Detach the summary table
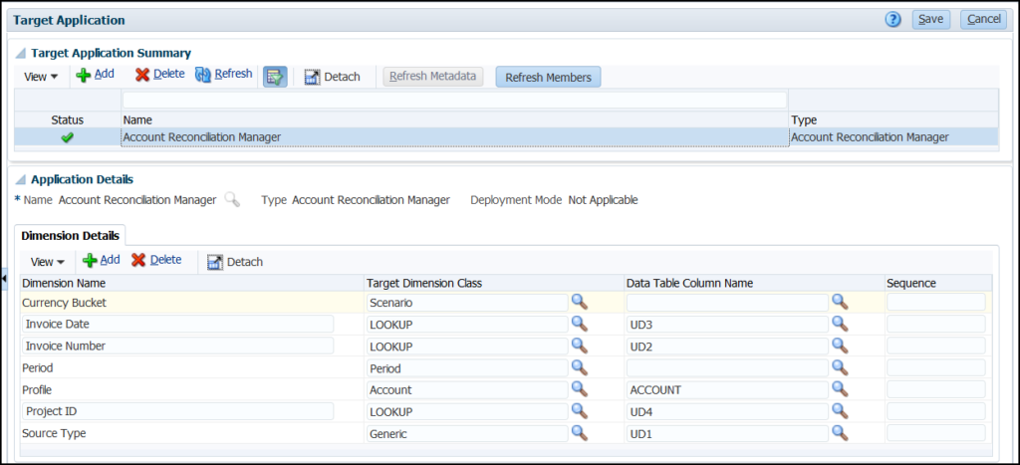The width and height of the screenshot is (1020, 465). 333,77
